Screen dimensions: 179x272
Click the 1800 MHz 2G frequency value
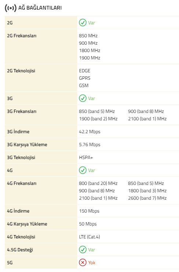[x=90, y=51]
